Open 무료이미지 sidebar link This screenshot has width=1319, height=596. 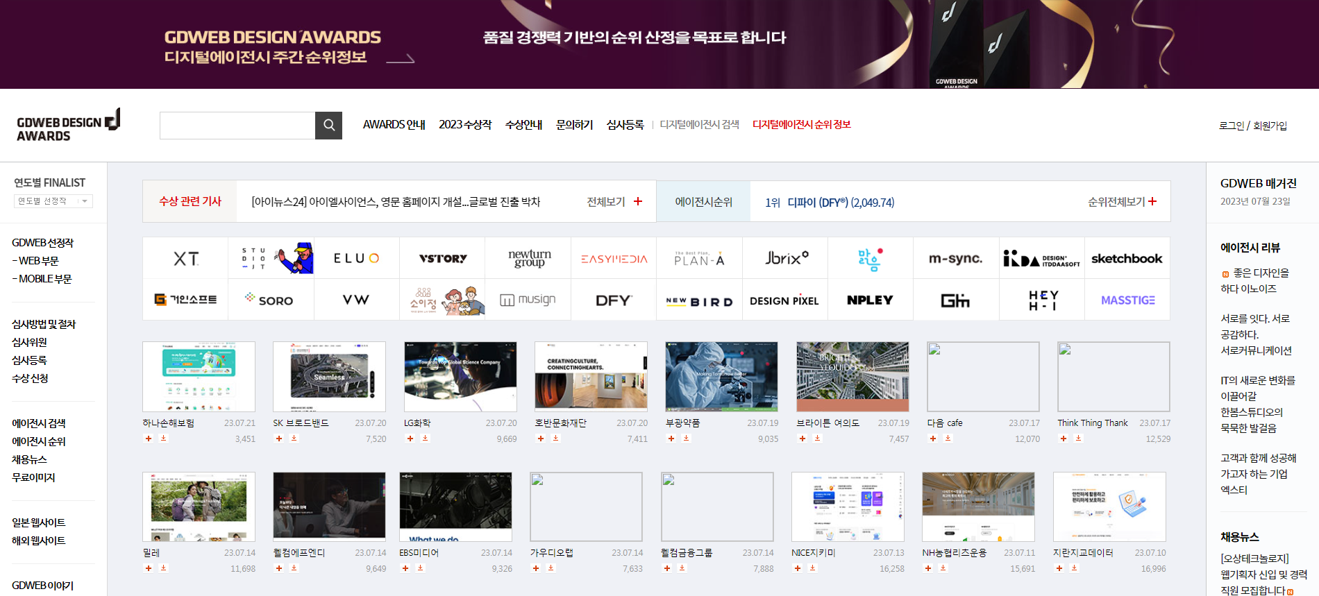pyautogui.click(x=33, y=477)
